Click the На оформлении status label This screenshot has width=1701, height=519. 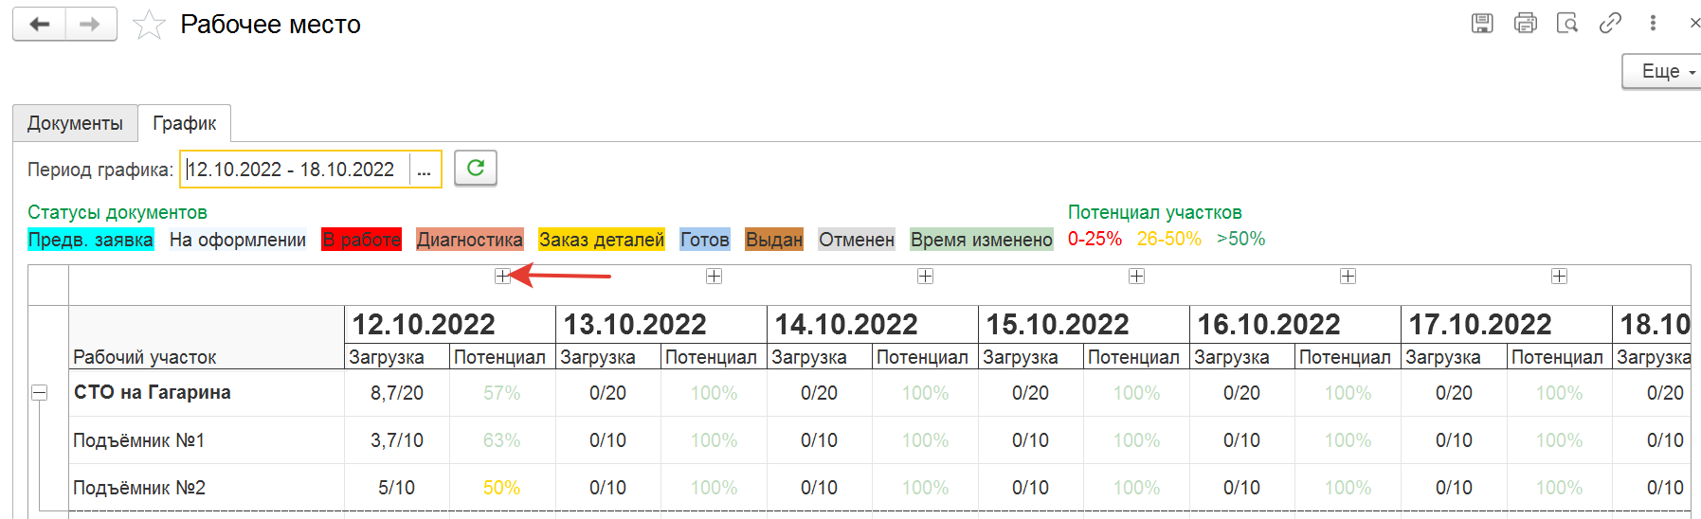click(238, 240)
